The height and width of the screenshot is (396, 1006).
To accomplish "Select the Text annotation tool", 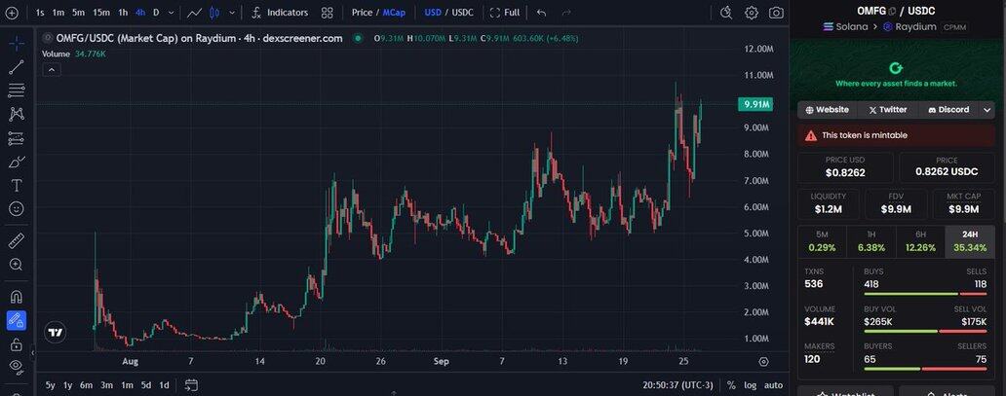I will click(17, 185).
